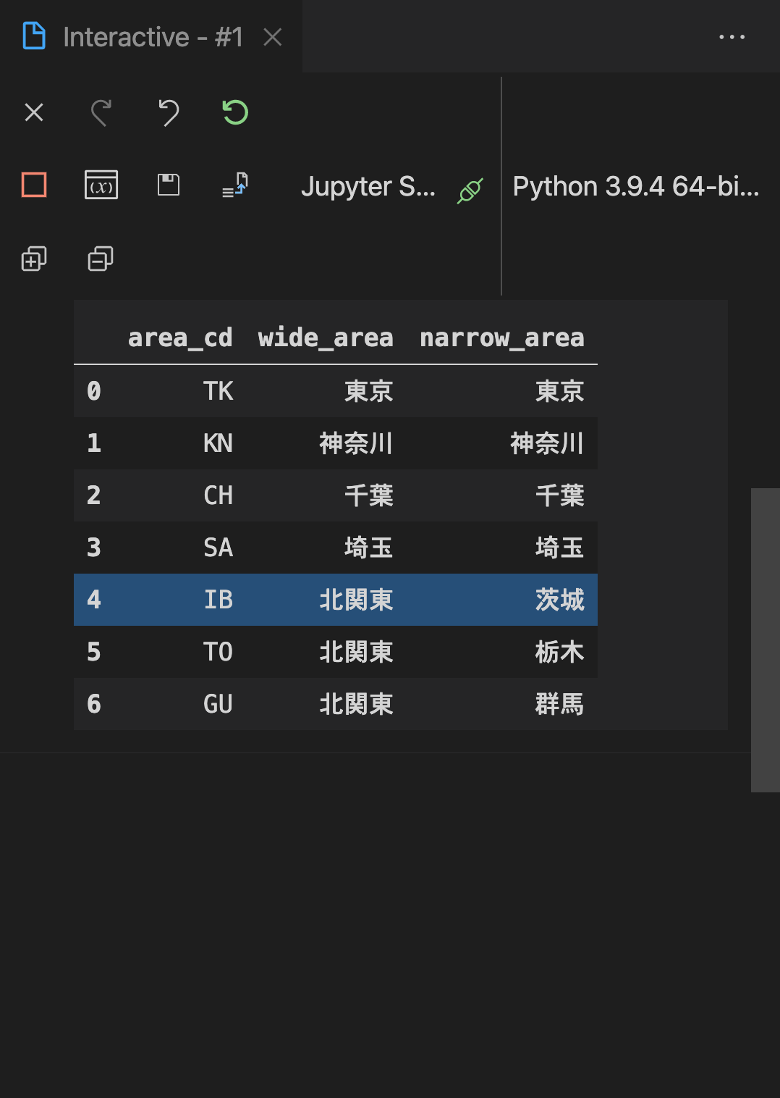Image resolution: width=780 pixels, height=1098 pixels.
Task: Open the variables explorer
Action: tap(101, 186)
